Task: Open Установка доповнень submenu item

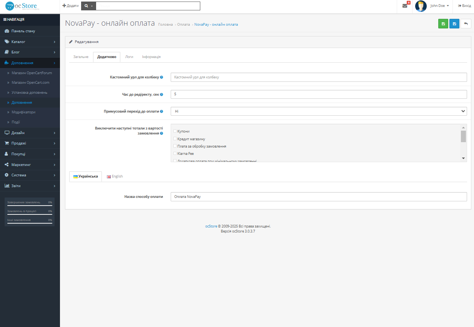Action: click(30, 93)
